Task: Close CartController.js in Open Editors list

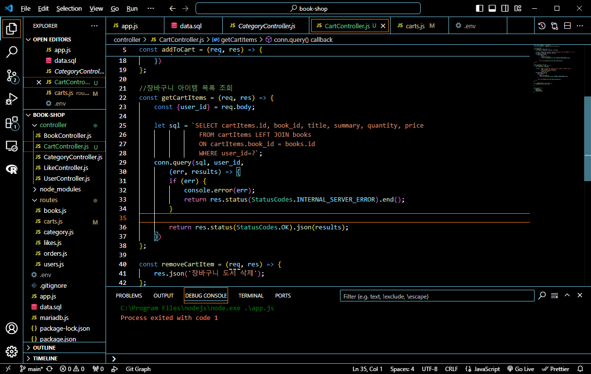Action: [x=39, y=82]
